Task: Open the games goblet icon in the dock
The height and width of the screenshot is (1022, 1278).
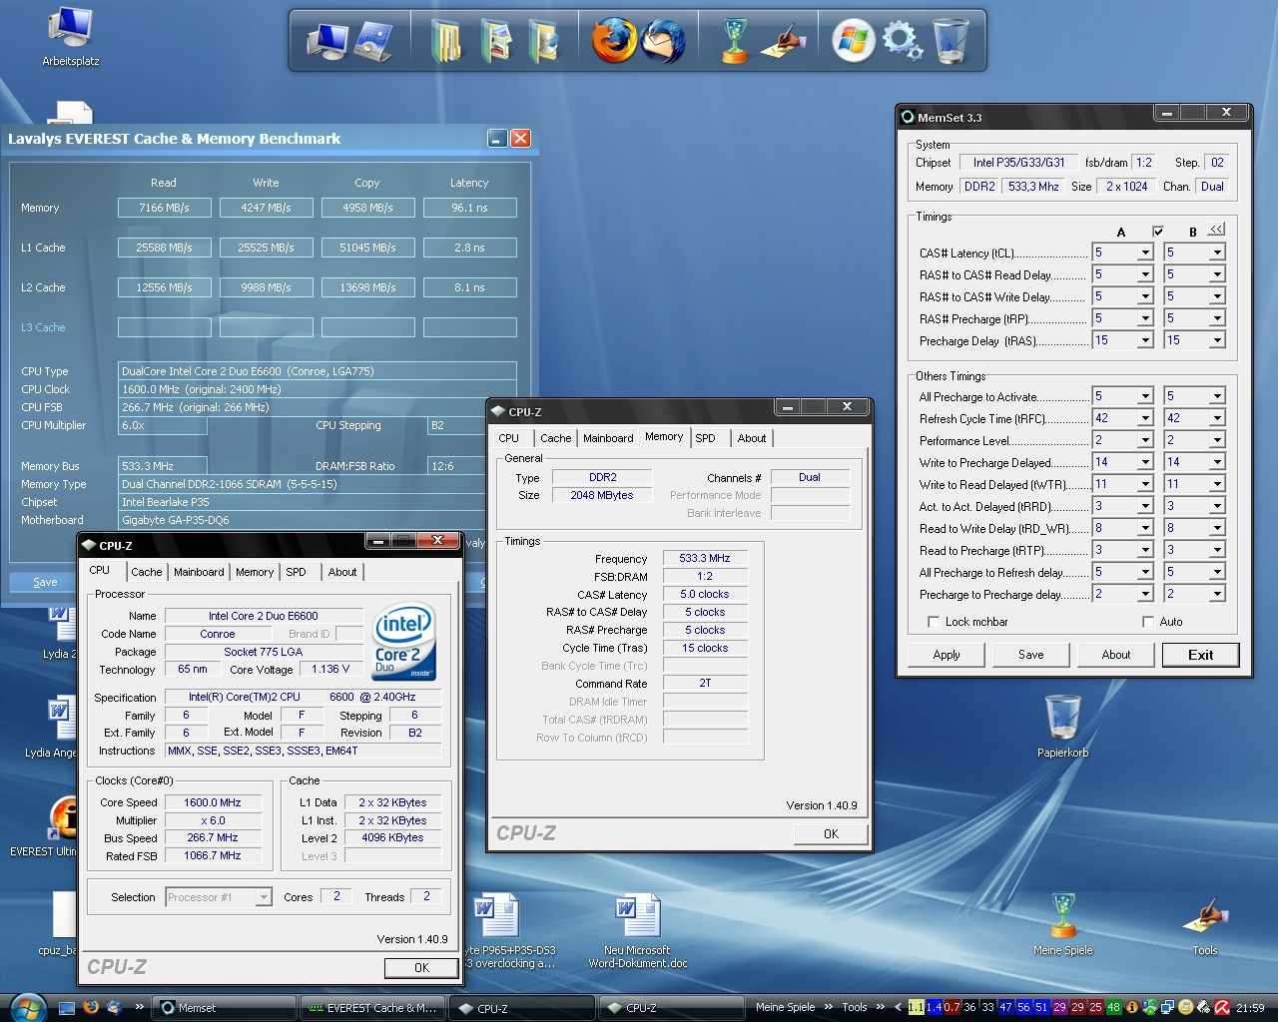Action: pos(735,41)
